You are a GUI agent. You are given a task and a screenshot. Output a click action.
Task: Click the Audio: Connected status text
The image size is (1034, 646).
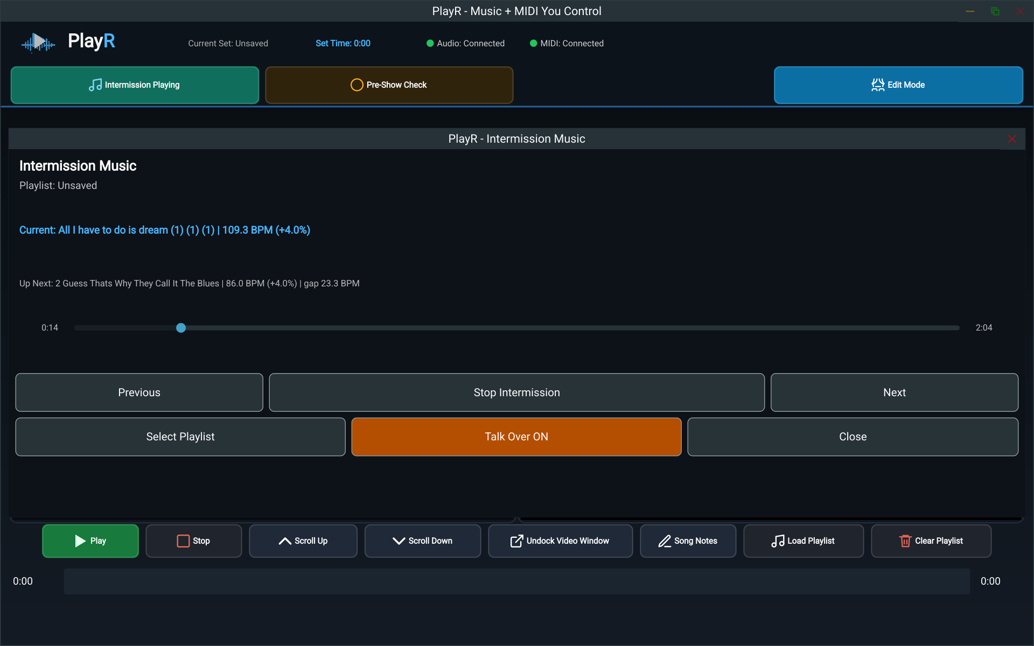tap(471, 44)
